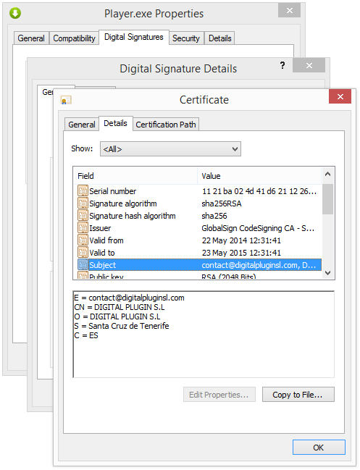Click the Edit Properties button
Viewport: 360px width, 470px height.
coord(219,395)
